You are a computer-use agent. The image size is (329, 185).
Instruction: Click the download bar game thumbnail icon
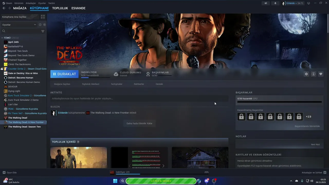(x=112, y=172)
